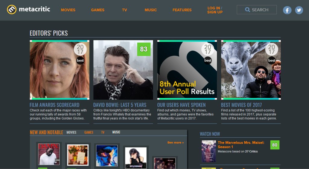309x169 pixels.
Task: Open Film Awards Scorecard headline
Action: coord(55,105)
